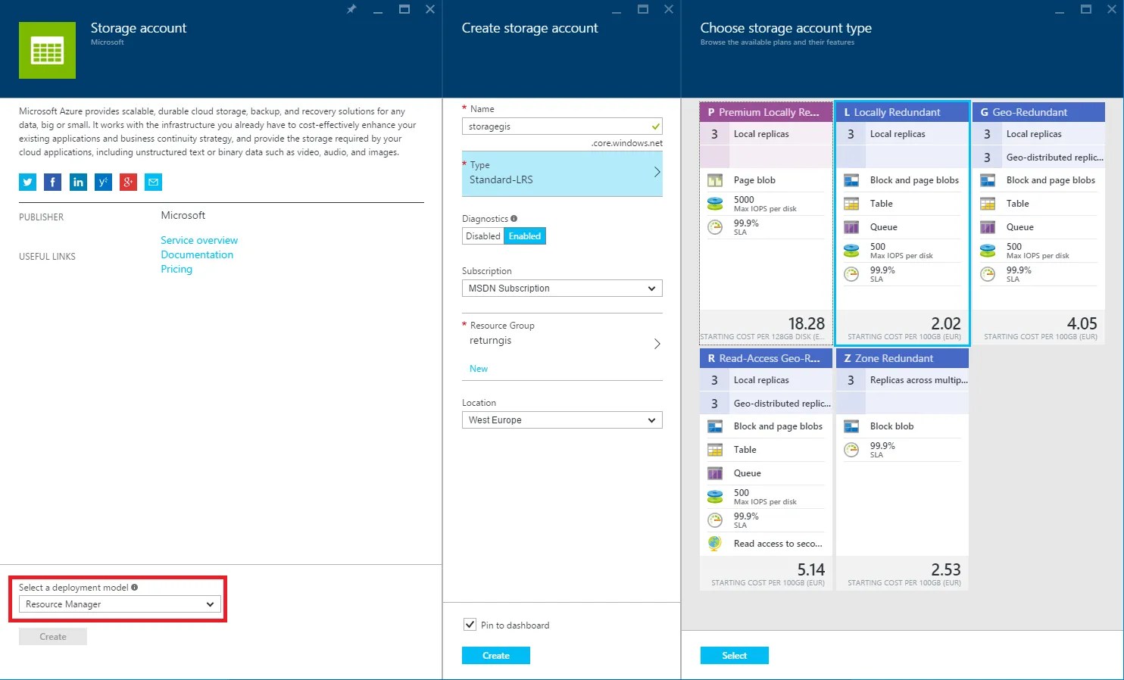The width and height of the screenshot is (1124, 680).
Task: Expand the Type Standard-LRS selector
Action: click(x=562, y=173)
